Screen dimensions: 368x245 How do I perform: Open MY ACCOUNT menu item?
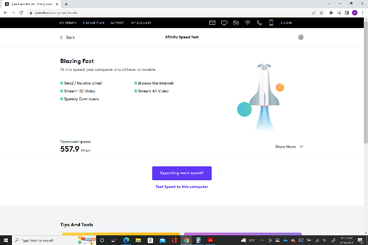141,23
